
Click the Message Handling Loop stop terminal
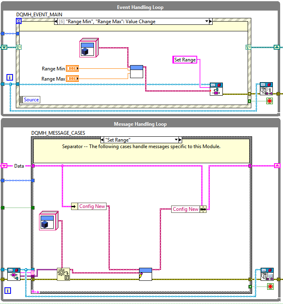click(270, 287)
